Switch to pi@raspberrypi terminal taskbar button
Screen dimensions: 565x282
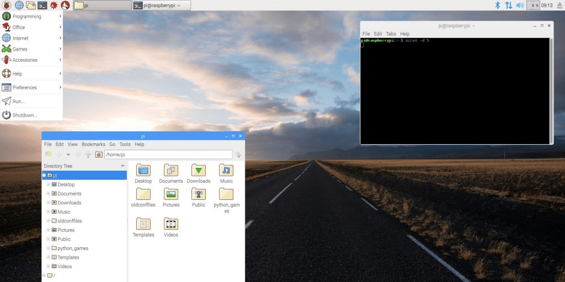tap(162, 5)
